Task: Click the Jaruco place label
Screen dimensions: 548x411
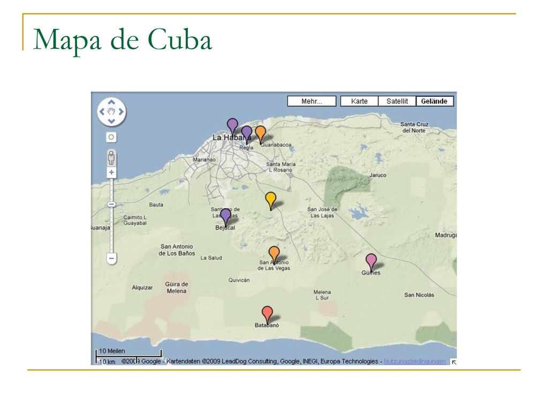Action: (x=378, y=175)
